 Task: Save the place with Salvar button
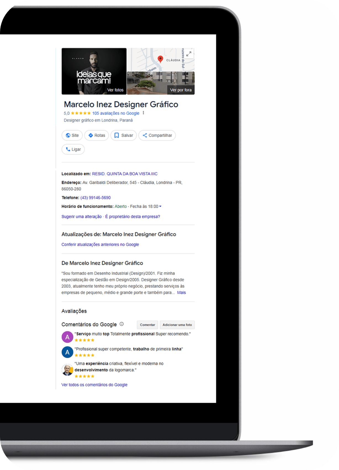click(124, 135)
